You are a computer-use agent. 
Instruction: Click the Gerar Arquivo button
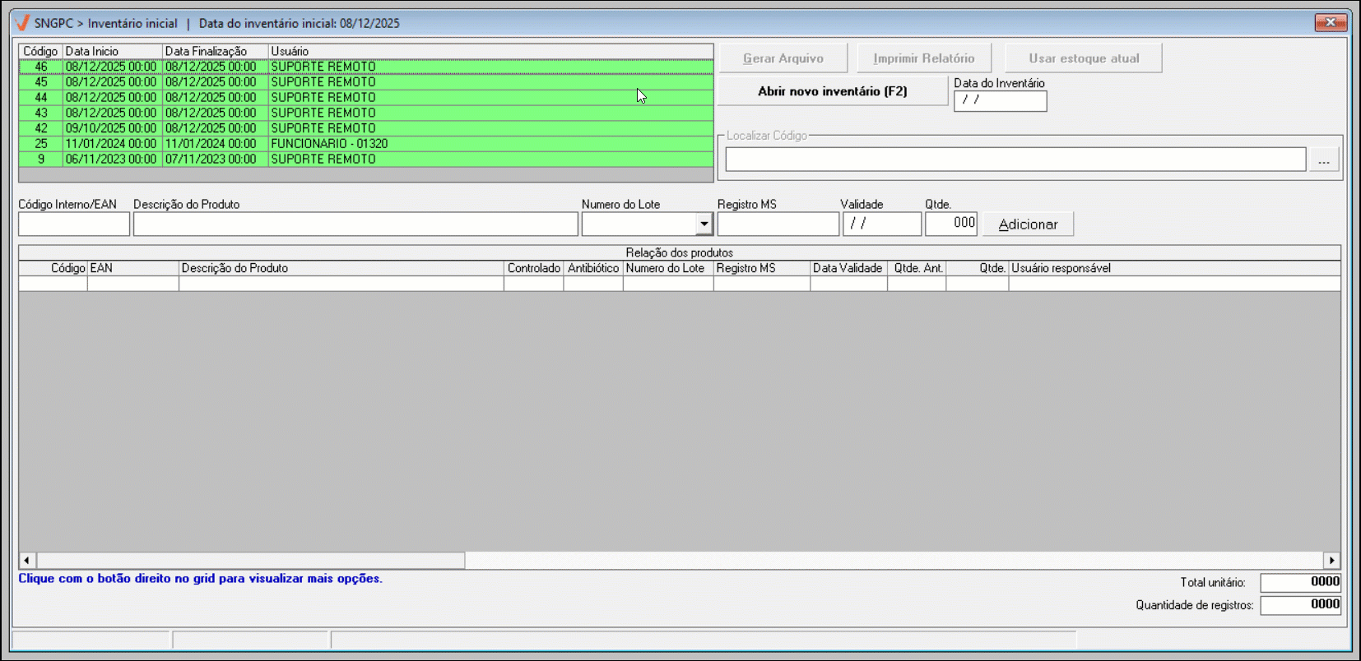[783, 58]
